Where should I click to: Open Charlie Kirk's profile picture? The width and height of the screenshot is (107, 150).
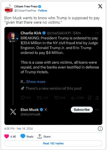(x=13, y=37)
